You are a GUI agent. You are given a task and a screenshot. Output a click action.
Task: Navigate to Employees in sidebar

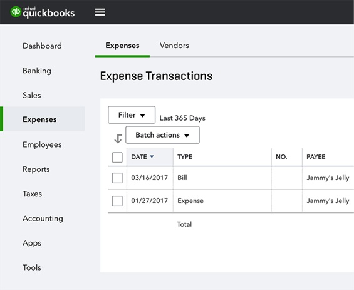[42, 144]
